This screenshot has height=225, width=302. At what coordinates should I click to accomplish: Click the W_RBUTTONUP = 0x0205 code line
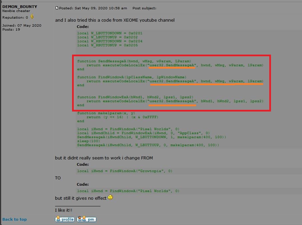107,45
